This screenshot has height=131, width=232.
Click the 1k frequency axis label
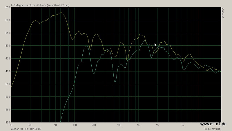(138, 125)
